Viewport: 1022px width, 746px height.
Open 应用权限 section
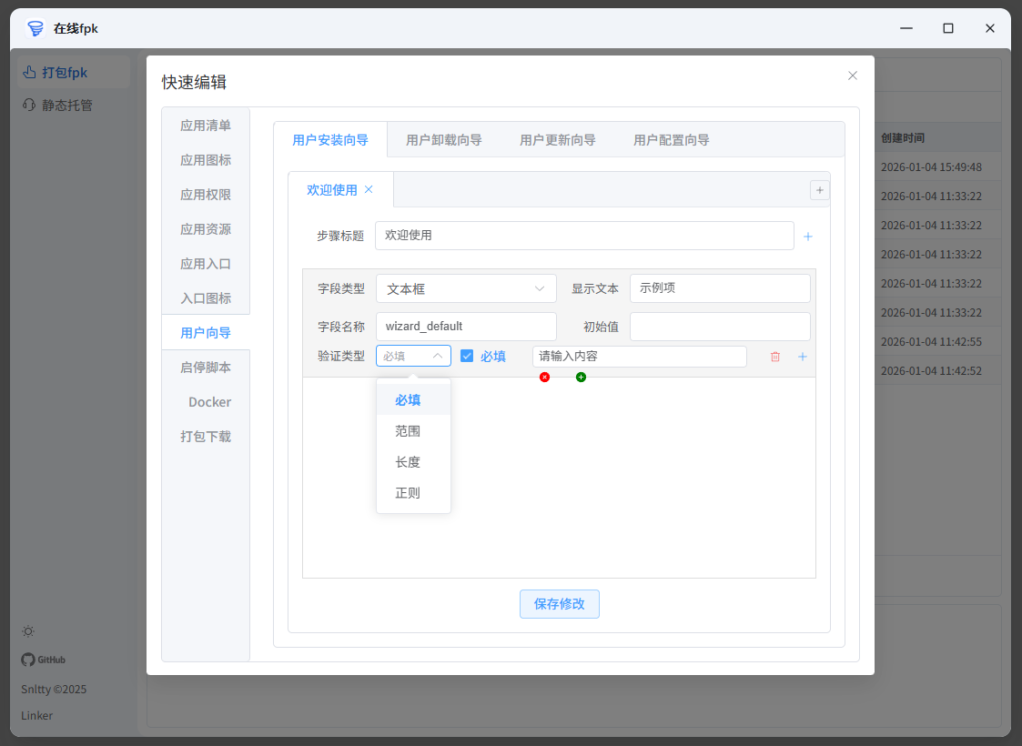[206, 195]
